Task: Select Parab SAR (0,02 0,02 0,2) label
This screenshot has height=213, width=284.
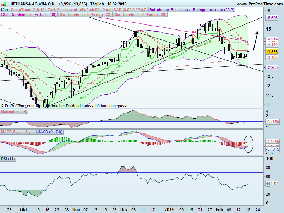Action: [125, 10]
